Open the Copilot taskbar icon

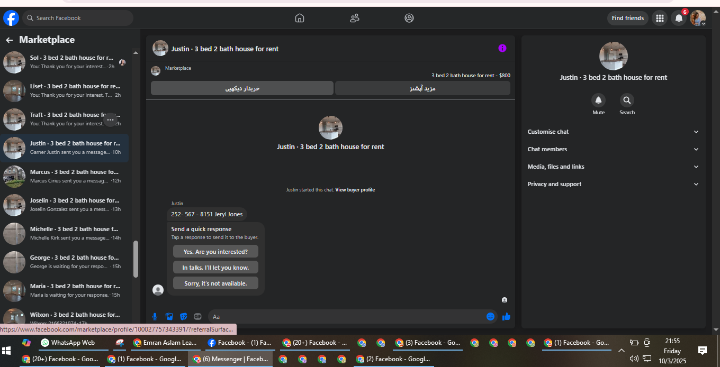26,343
